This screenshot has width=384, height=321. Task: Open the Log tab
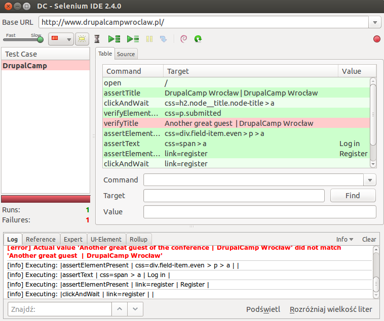tap(13, 240)
